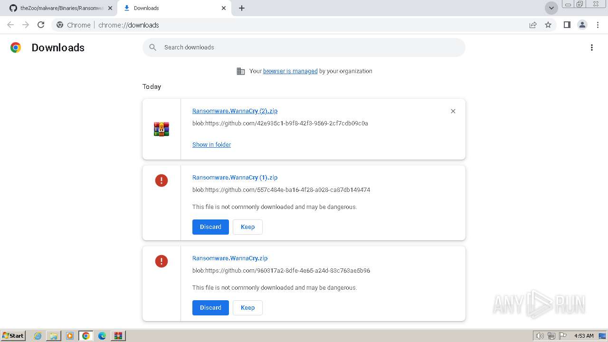Image resolution: width=608 pixels, height=342 pixels.
Task: Bookmark this page with star icon
Action: 548,25
